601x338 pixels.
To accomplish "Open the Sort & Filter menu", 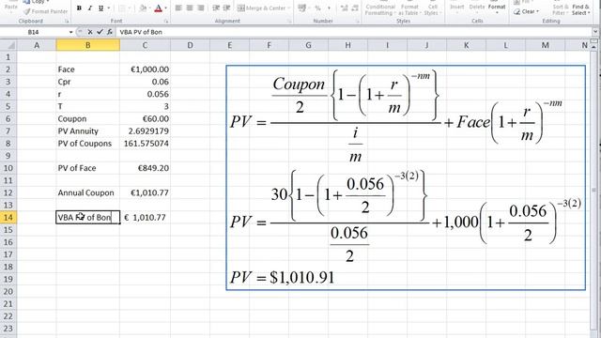I will pyautogui.click(x=560, y=9).
